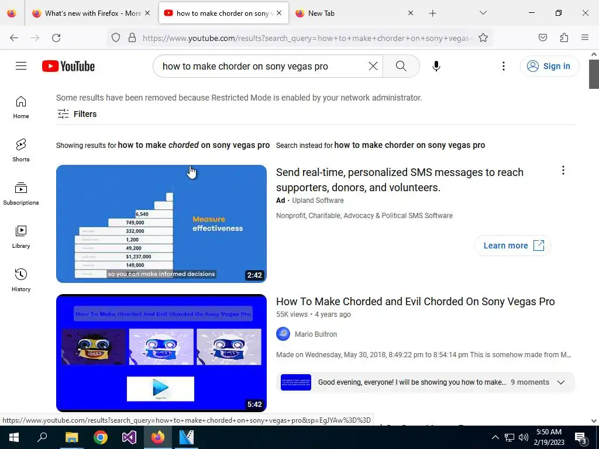Click the Learn more button
Viewport: 599px width, 449px height.
[512, 246]
